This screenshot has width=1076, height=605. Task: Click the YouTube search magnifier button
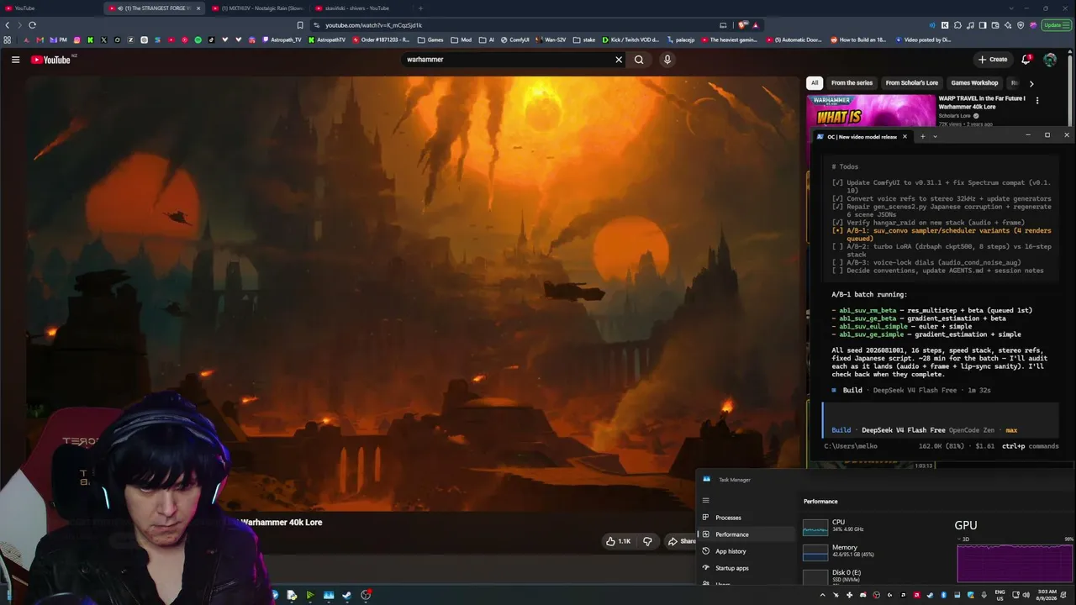click(x=639, y=60)
